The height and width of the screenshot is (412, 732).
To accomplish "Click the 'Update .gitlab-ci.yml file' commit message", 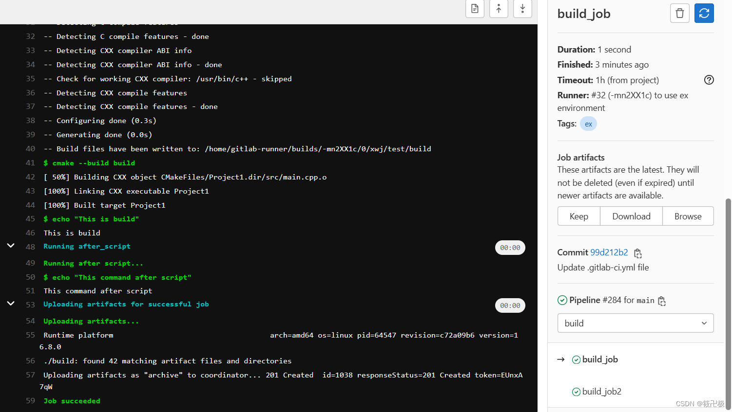I will [603, 268].
